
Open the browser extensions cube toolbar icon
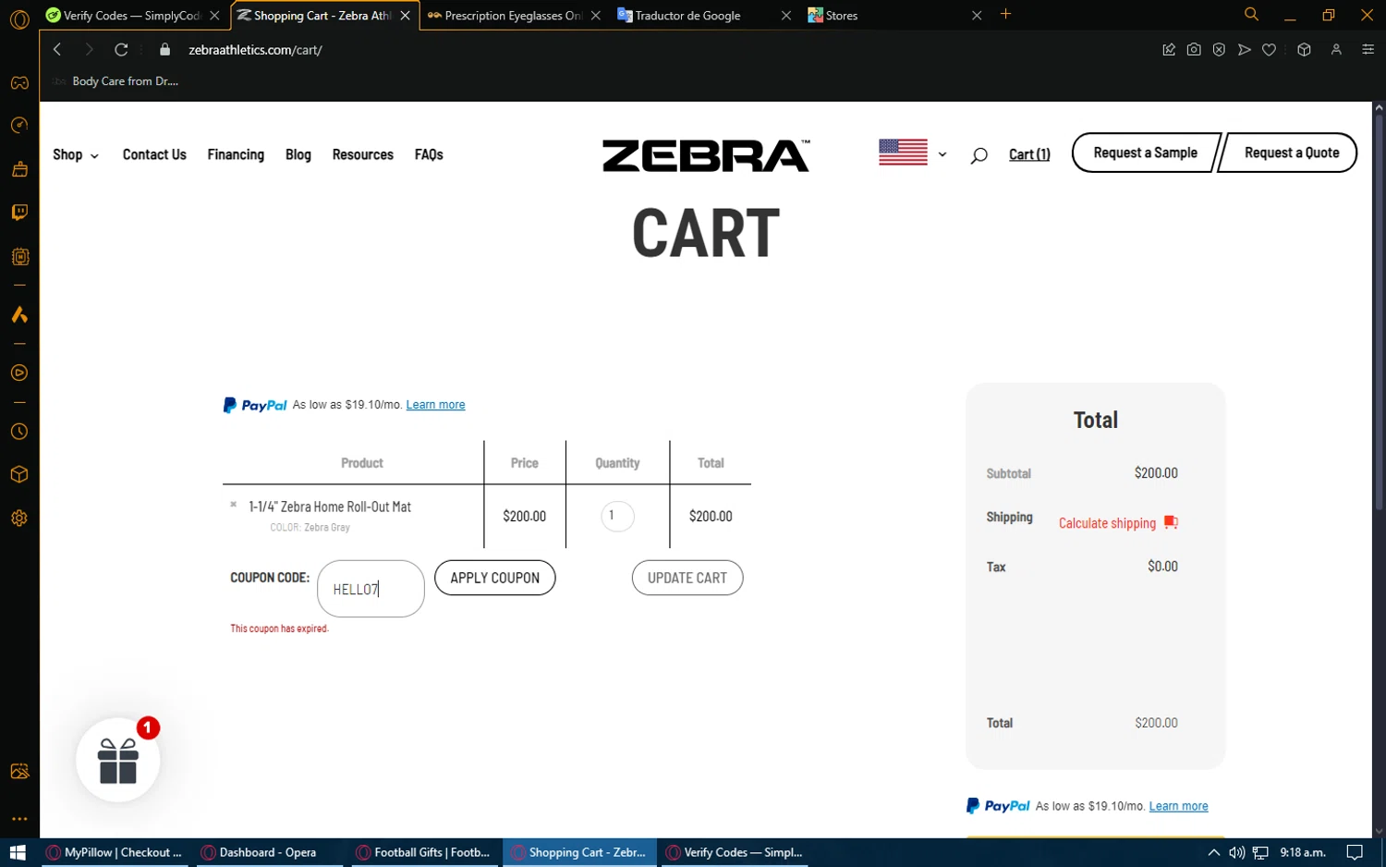(1304, 50)
